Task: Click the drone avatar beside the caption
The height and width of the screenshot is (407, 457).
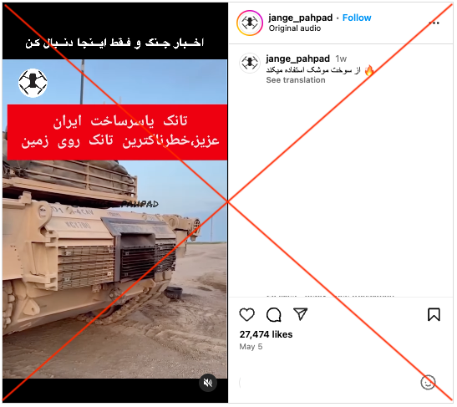Action: [x=250, y=63]
